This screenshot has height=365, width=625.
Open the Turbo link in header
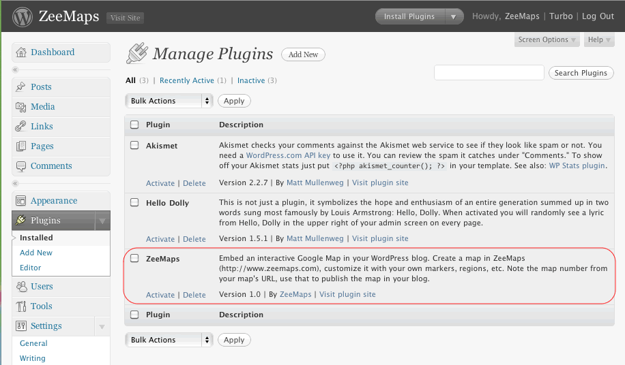coord(561,16)
